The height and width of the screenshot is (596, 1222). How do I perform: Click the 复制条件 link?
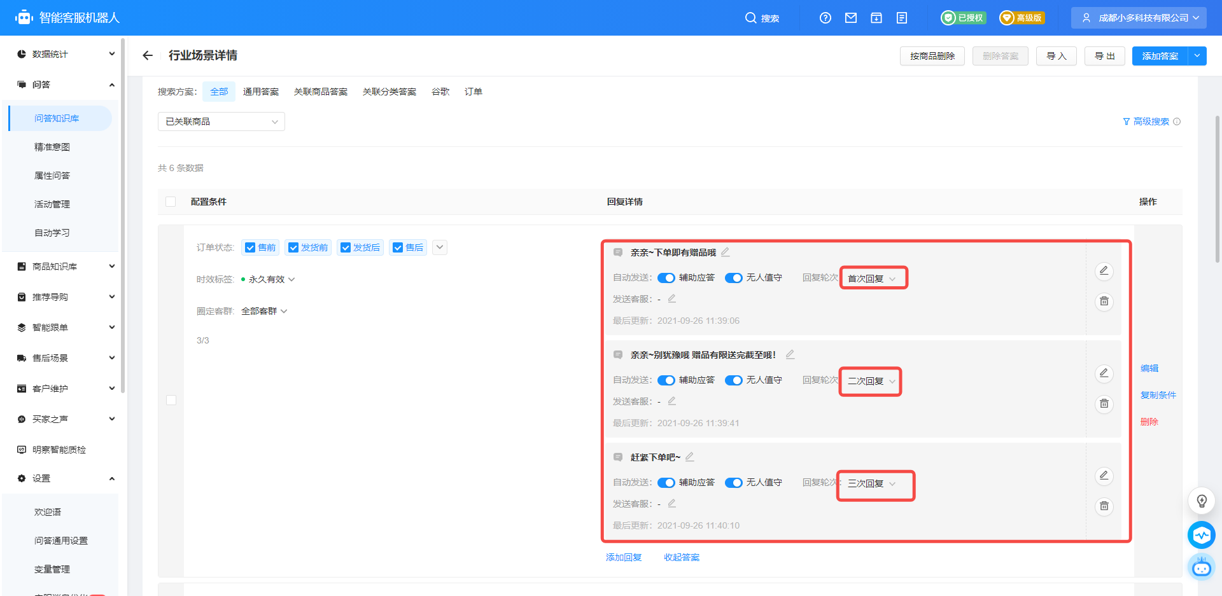1158,395
